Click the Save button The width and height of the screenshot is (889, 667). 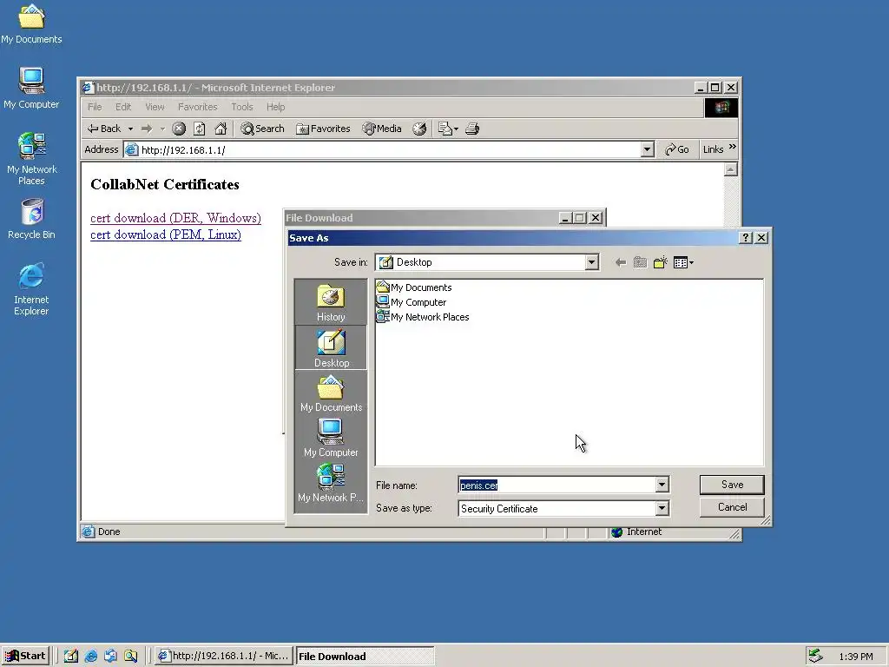pos(732,485)
